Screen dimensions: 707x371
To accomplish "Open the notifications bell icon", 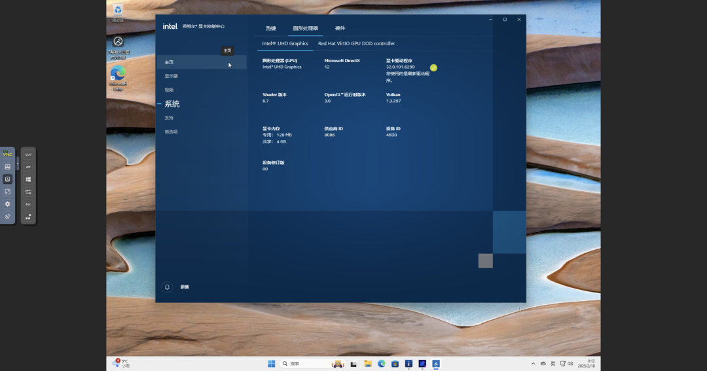I will point(167,287).
